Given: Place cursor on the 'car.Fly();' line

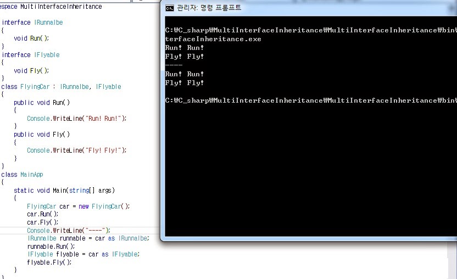Looking at the screenshot, I should tap(42, 222).
